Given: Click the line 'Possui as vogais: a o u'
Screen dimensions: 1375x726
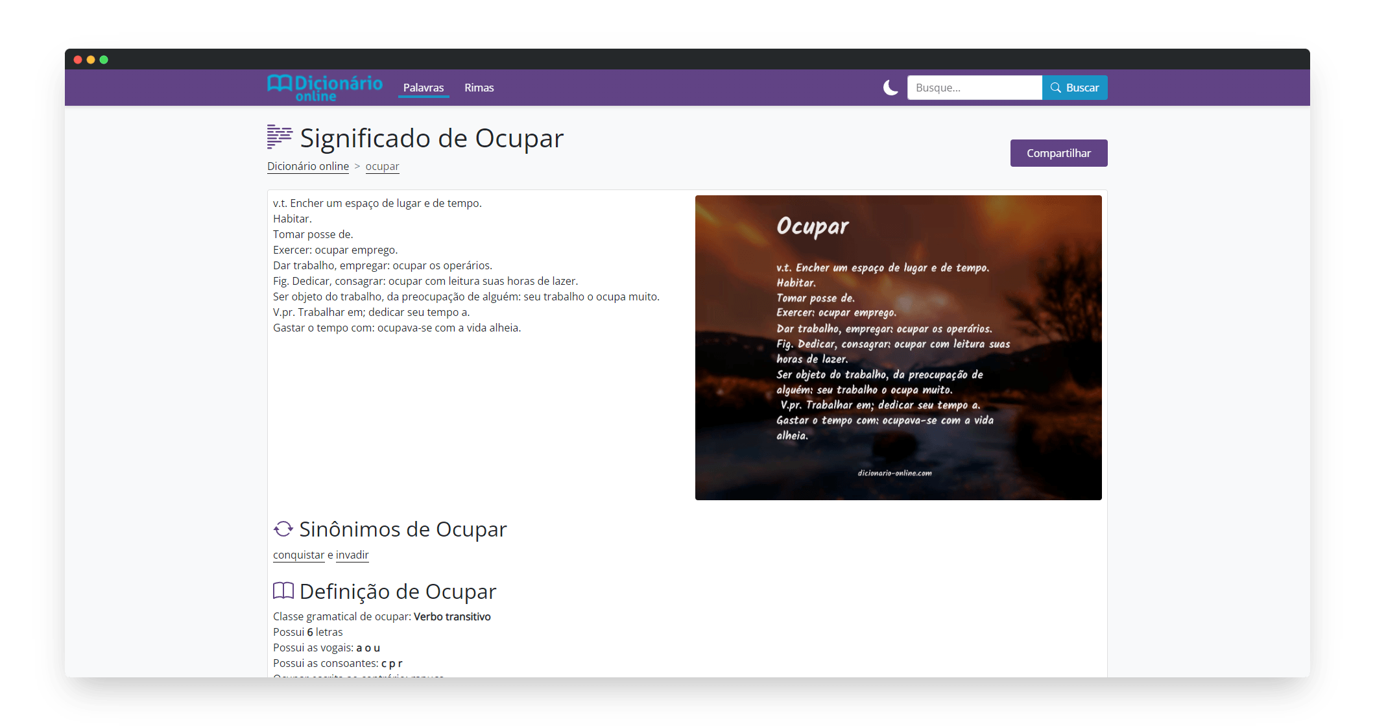Looking at the screenshot, I should [x=327, y=647].
